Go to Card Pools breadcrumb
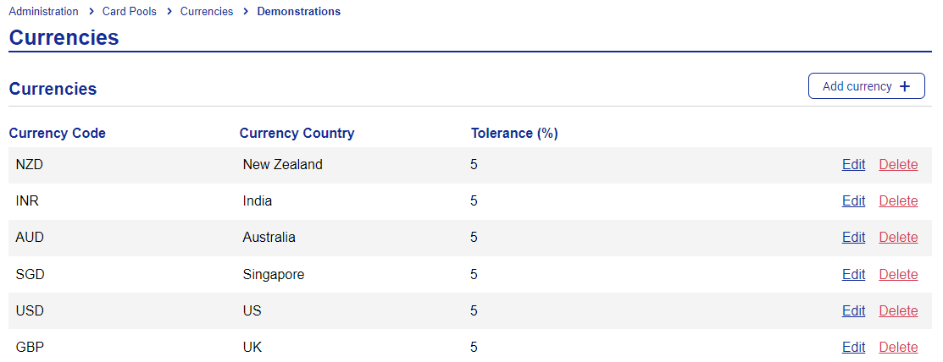This screenshot has width=943, height=362. click(x=130, y=11)
